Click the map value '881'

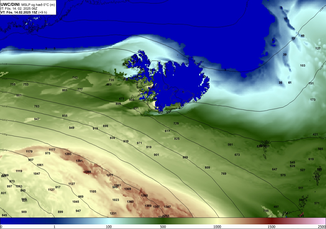(x=19, y=95)
